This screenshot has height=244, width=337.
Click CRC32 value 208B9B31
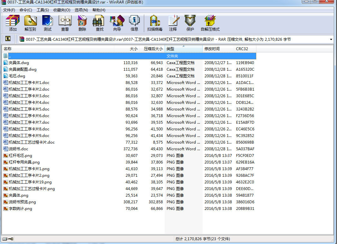(245, 209)
